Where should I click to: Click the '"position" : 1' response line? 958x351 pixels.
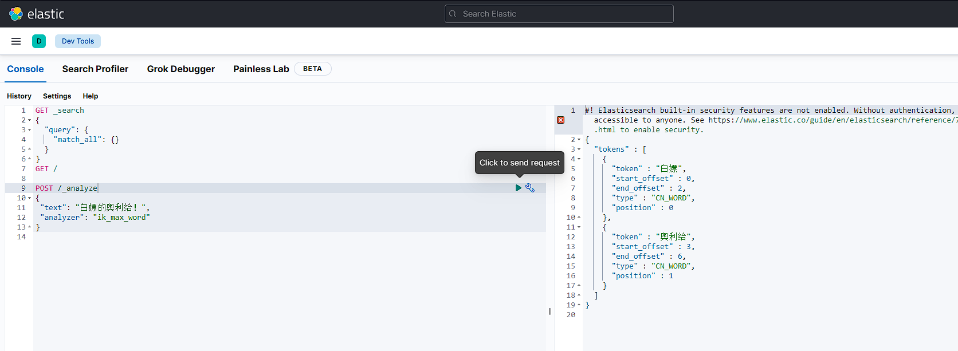642,276
